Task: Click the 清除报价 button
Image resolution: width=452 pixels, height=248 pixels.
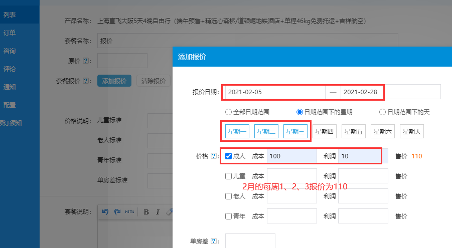Action: [153, 81]
